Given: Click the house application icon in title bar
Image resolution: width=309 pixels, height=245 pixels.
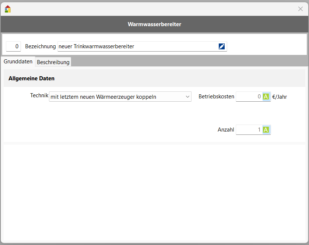Looking at the screenshot, I should 8,9.
